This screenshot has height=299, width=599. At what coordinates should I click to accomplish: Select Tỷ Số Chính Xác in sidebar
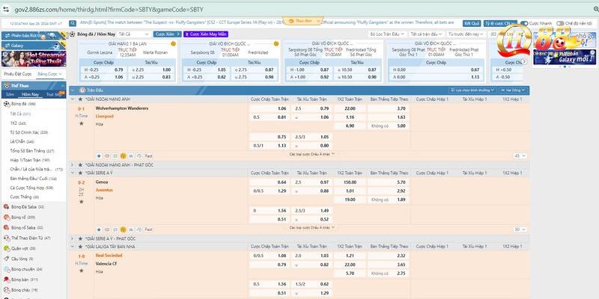click(29, 132)
